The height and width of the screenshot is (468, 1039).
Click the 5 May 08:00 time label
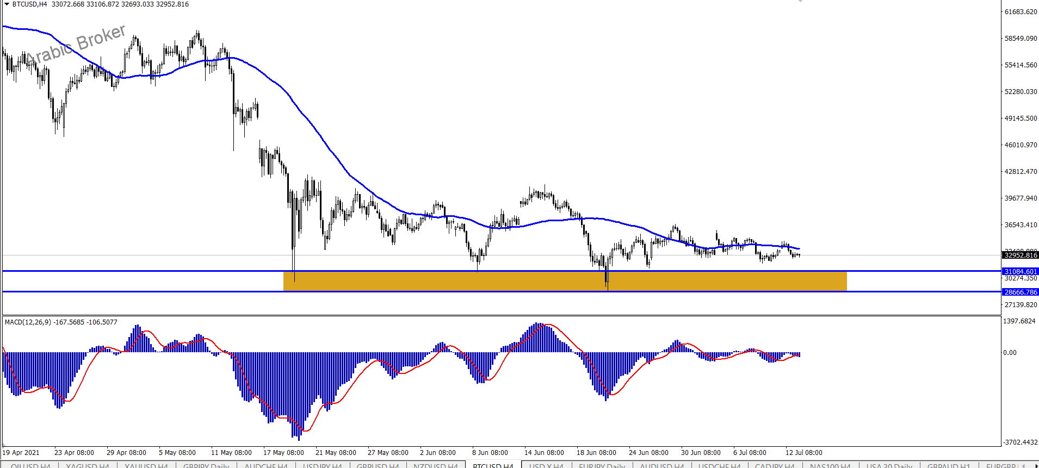(177, 452)
